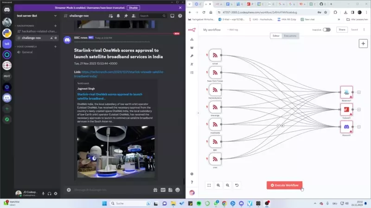Disable Streamer Mode via Disable button
Screen dimensions: 371x208
click(133, 8)
